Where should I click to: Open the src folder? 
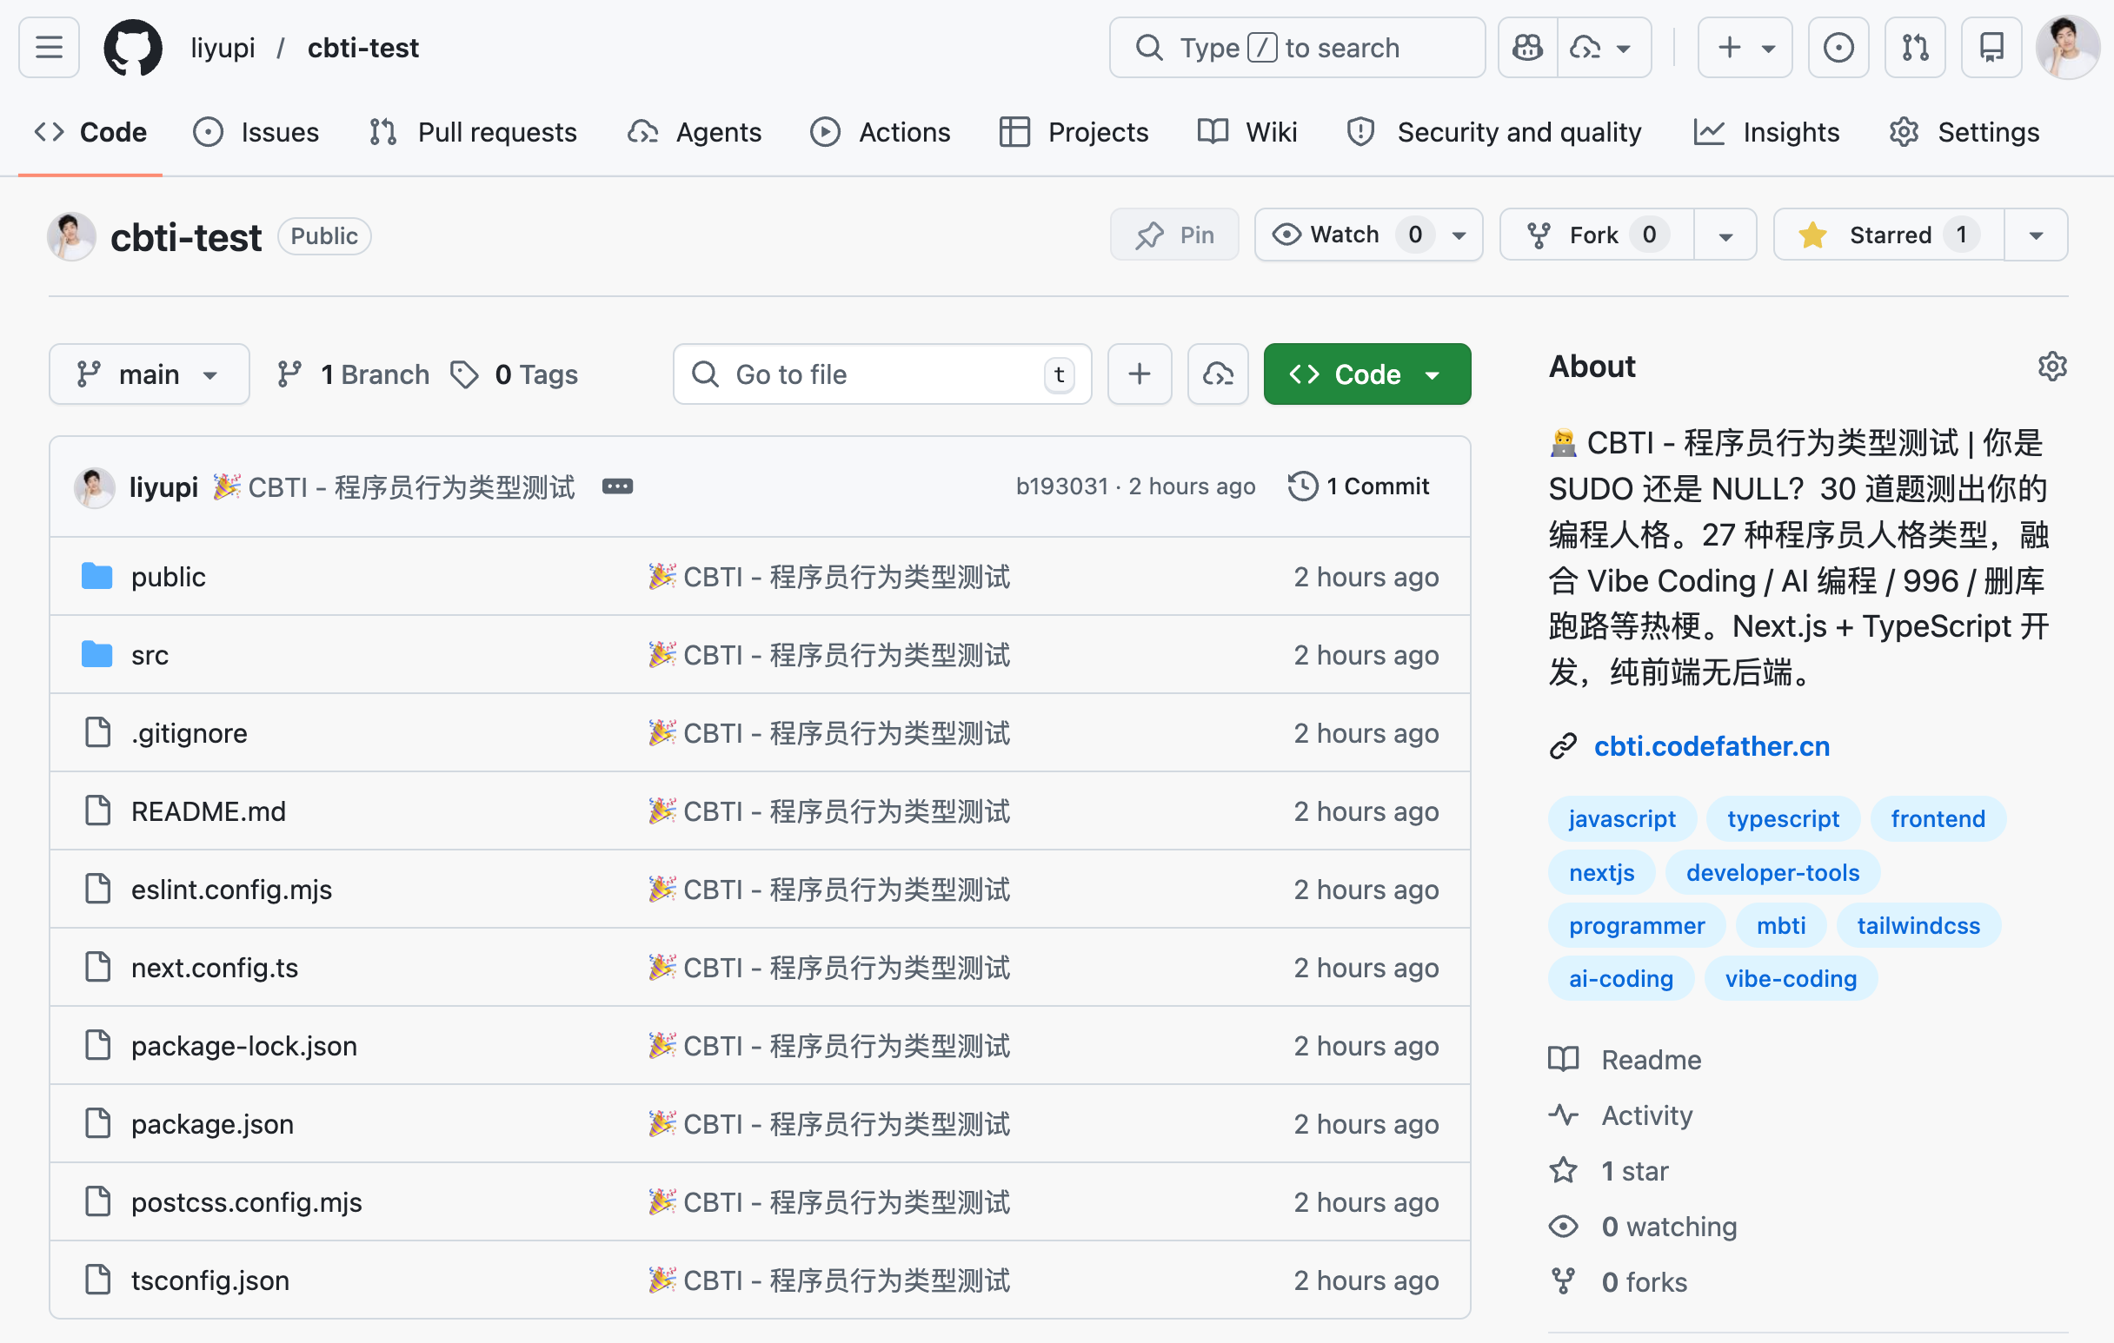pos(150,655)
